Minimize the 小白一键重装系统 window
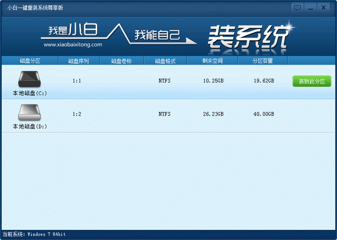 click(x=311, y=8)
